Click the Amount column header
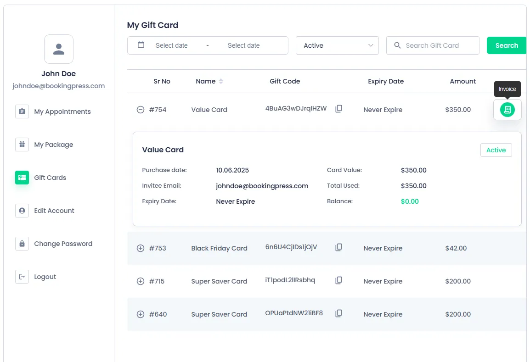Screen dimensions: 530x362 pos(463,81)
